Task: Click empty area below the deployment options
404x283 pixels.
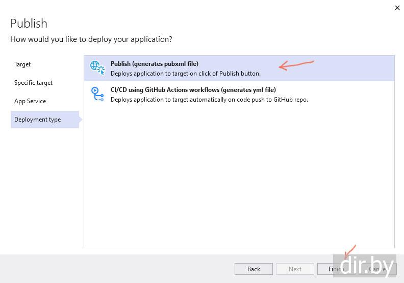Action: [239, 179]
